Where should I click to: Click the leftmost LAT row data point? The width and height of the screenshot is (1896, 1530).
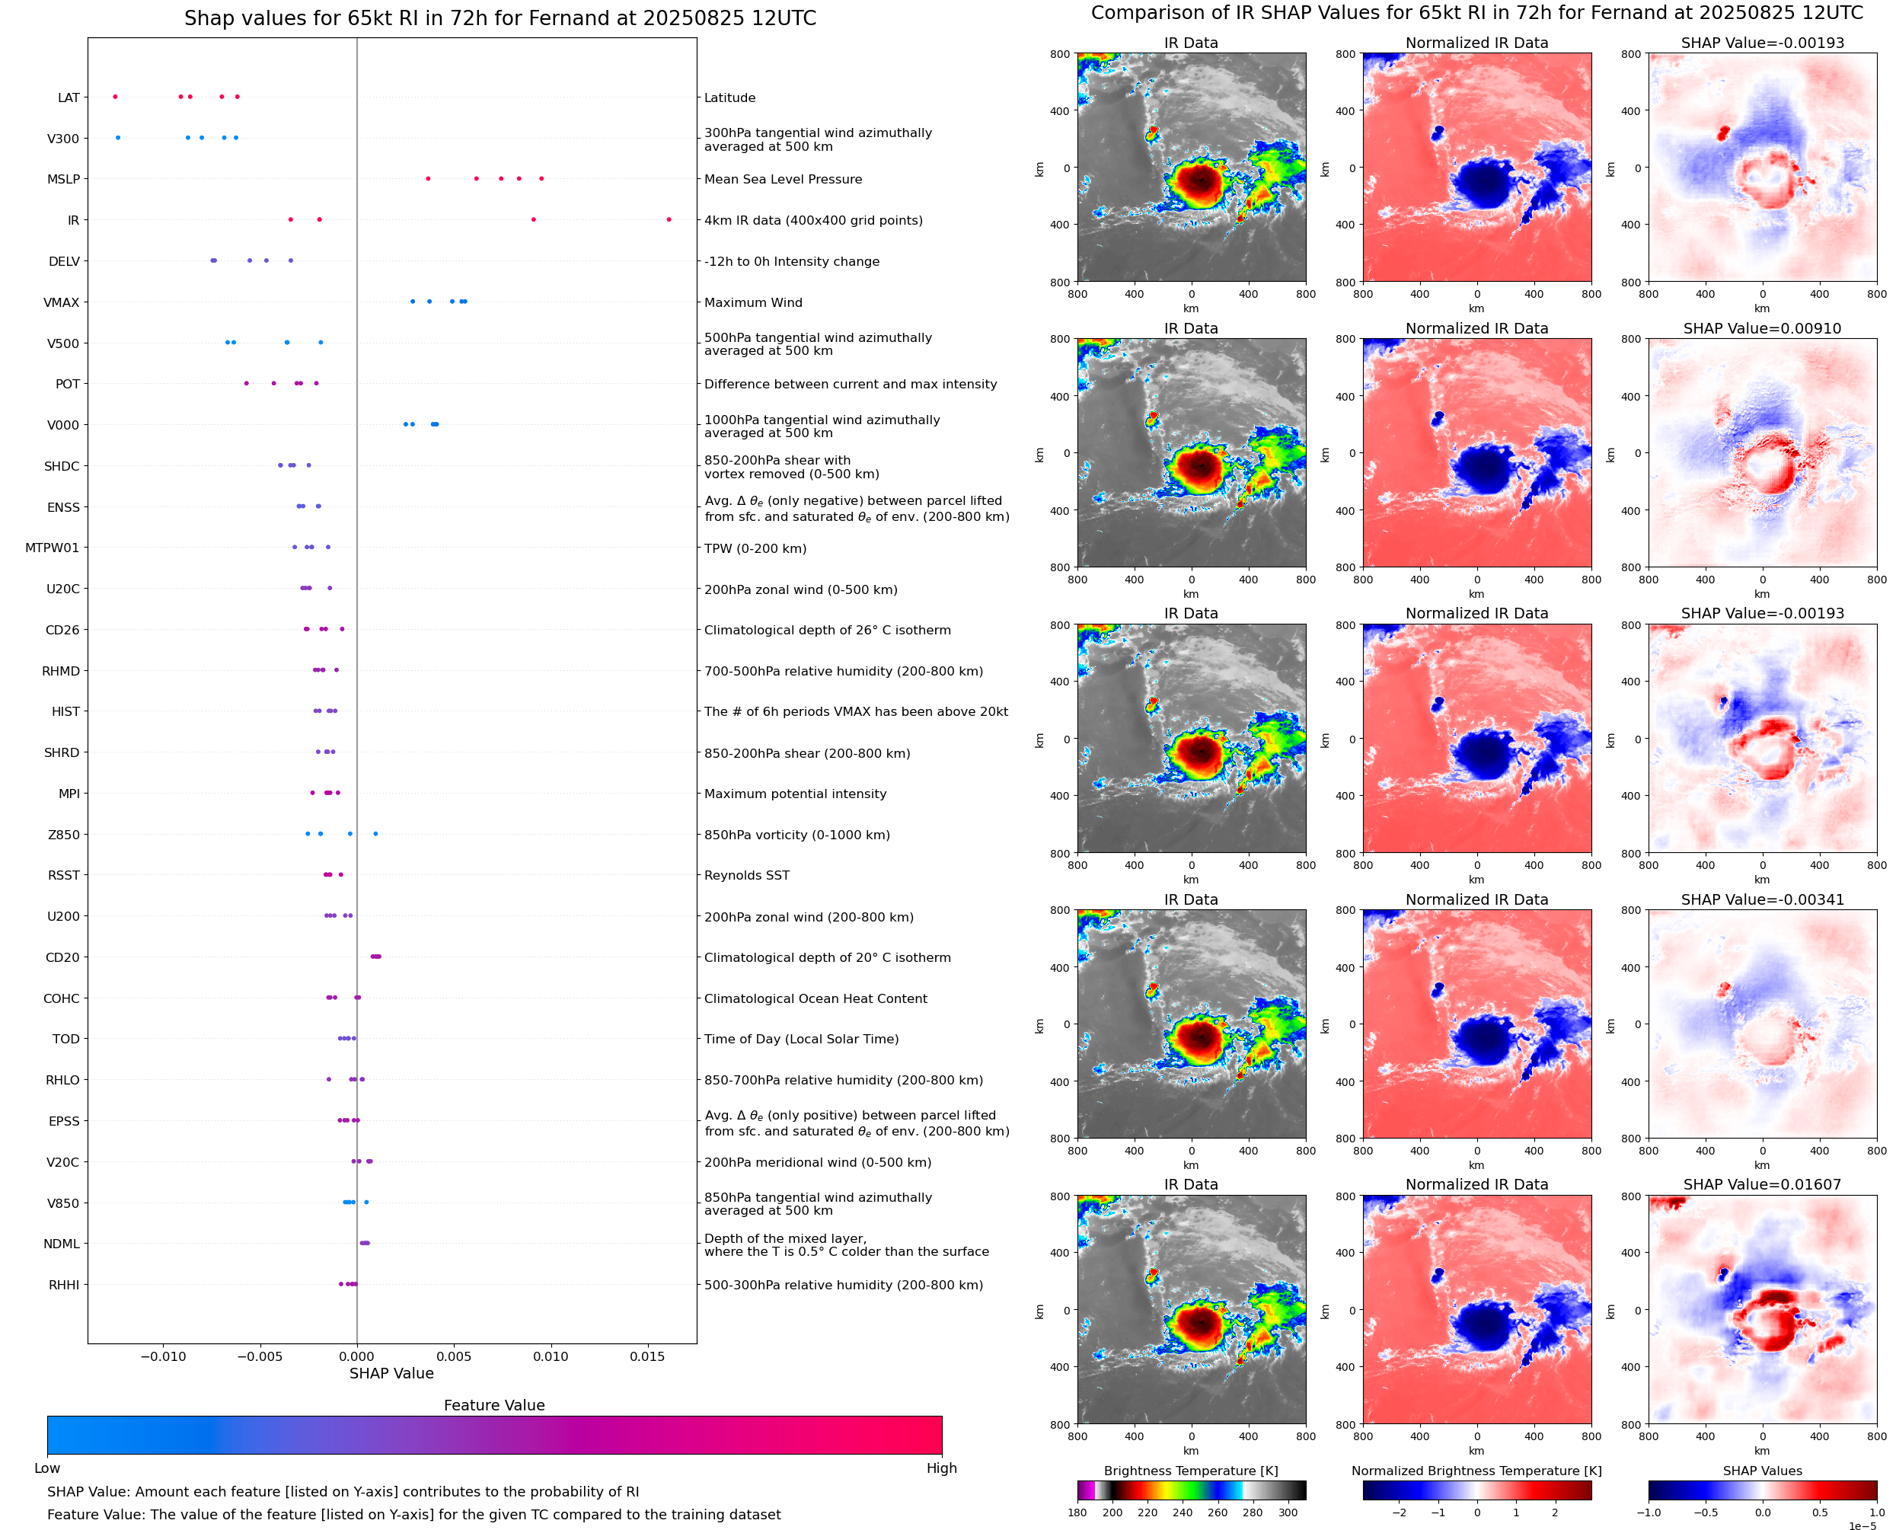(x=116, y=97)
